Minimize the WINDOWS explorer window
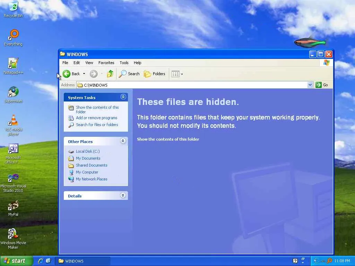Image resolution: width=355 pixels, height=266 pixels. coord(313,54)
